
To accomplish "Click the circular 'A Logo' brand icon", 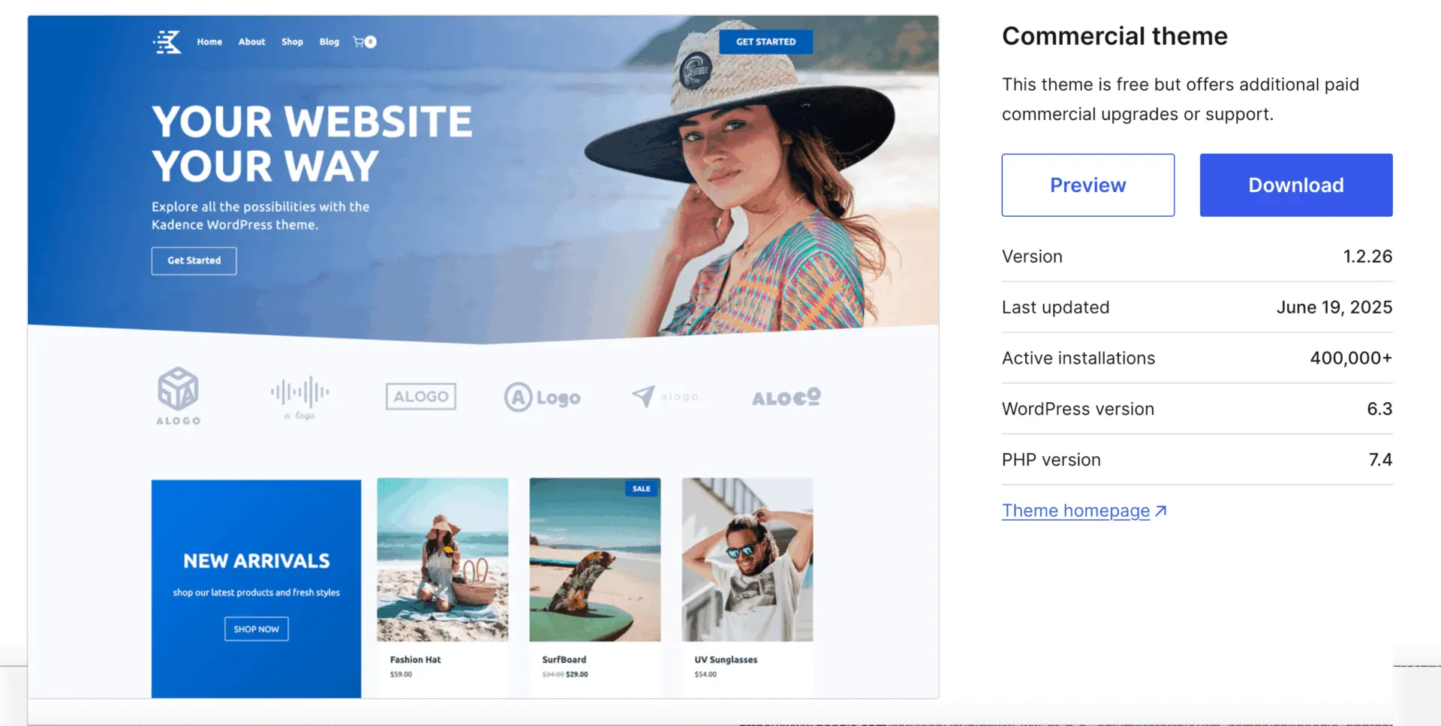I will point(542,397).
